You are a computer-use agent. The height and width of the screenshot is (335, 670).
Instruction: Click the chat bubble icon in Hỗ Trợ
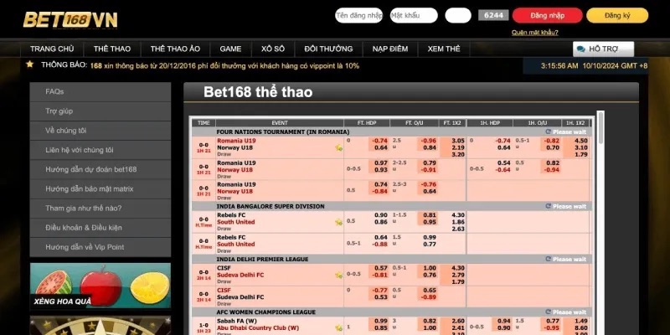click(580, 49)
